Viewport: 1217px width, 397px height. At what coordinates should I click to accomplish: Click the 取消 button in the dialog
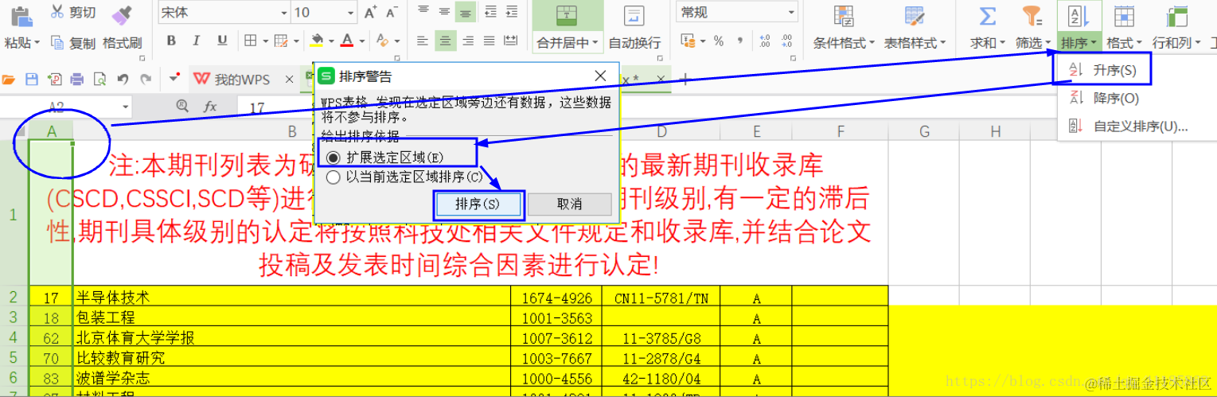click(x=570, y=204)
